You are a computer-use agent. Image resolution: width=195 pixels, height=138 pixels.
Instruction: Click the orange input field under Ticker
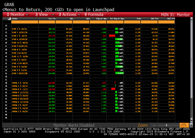[x=25, y=22]
